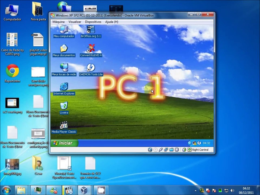Open the Visualizar menu

(75, 22)
